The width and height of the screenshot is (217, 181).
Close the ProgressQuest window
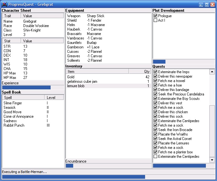[212, 4]
